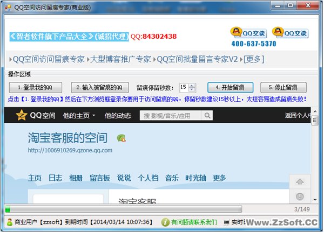
Task: Switch to the 说说 tab
Action: point(124,178)
